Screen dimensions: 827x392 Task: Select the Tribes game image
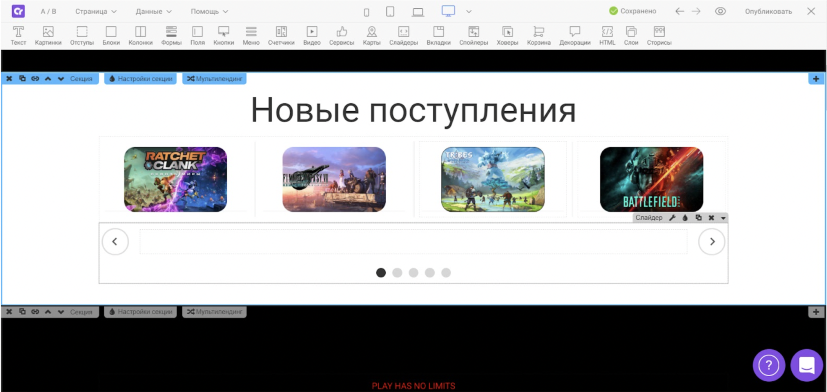tap(493, 179)
